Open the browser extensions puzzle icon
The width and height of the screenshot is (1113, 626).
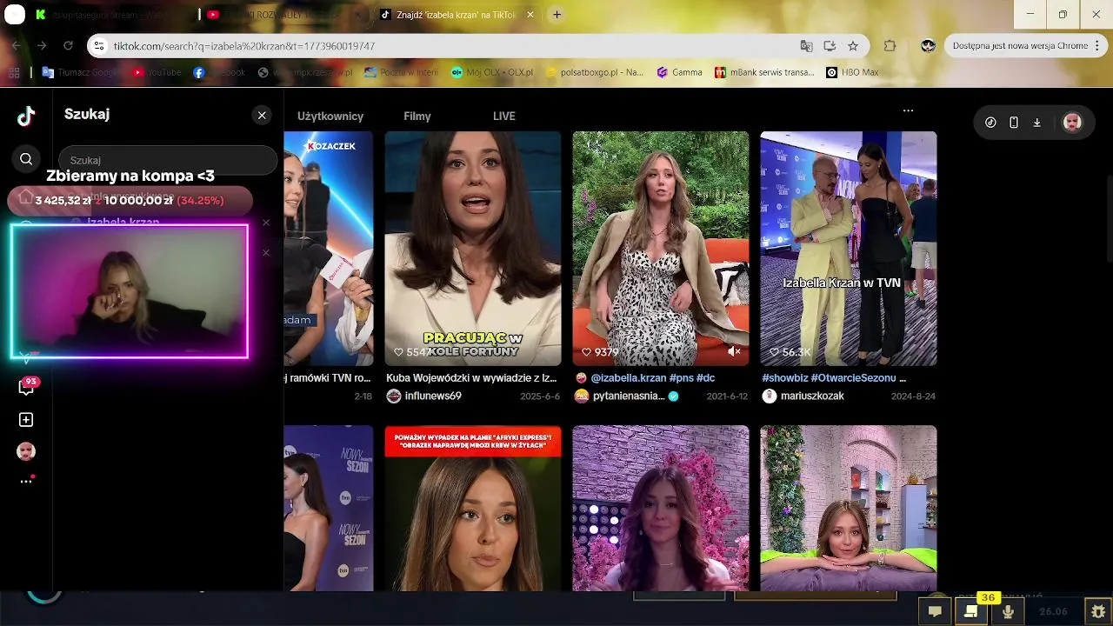click(890, 46)
